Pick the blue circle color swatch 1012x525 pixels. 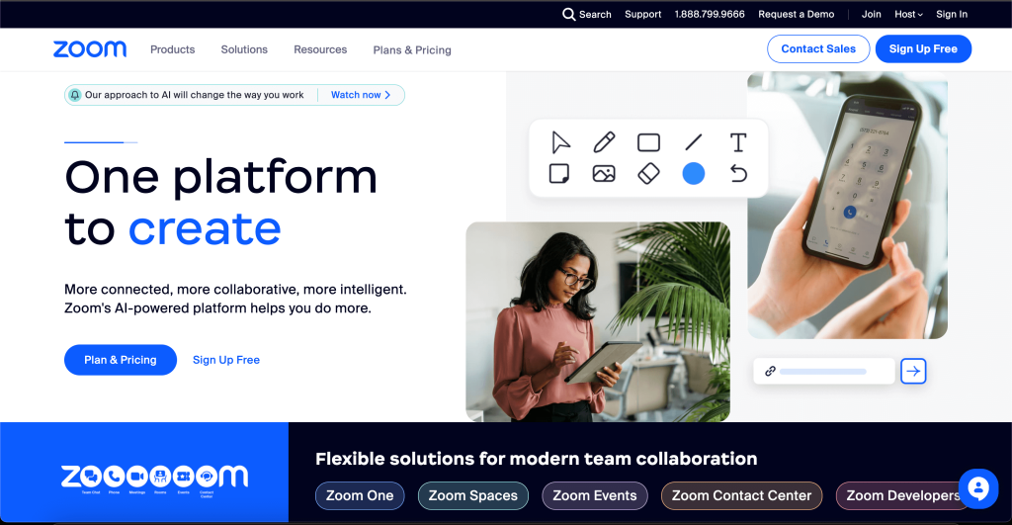point(694,174)
